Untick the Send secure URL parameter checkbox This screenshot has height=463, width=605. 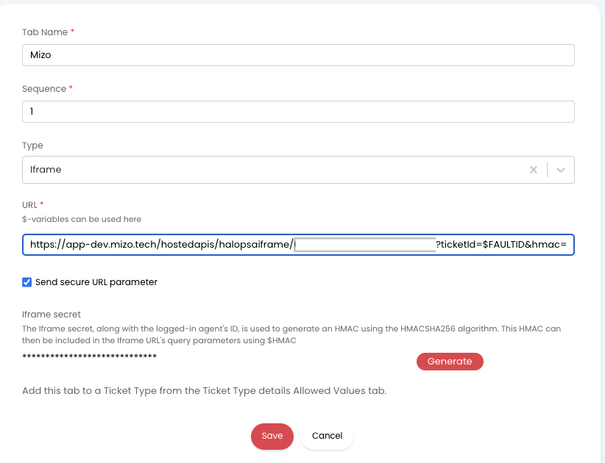pyautogui.click(x=27, y=282)
